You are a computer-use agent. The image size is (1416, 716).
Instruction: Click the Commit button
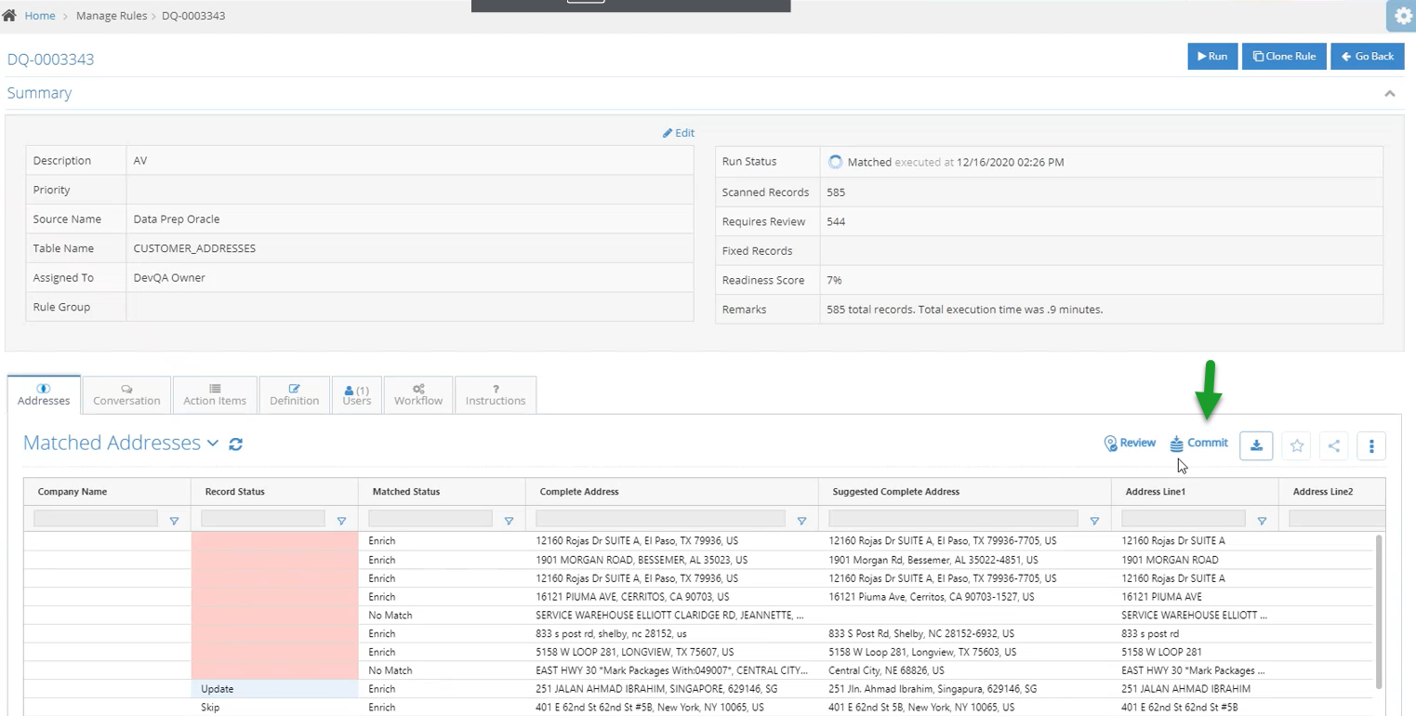click(x=1199, y=444)
